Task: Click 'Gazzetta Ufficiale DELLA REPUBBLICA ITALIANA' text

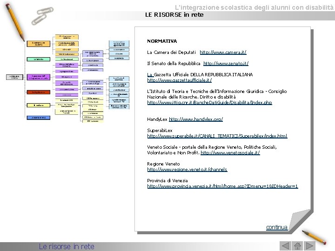Action: (203, 74)
